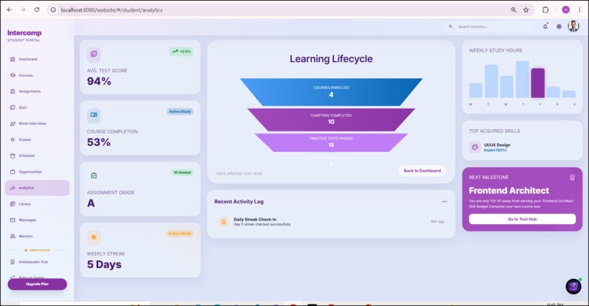The image size is (589, 306).
Task: Click the Wednesday study hours bar
Action: [x=506, y=87]
